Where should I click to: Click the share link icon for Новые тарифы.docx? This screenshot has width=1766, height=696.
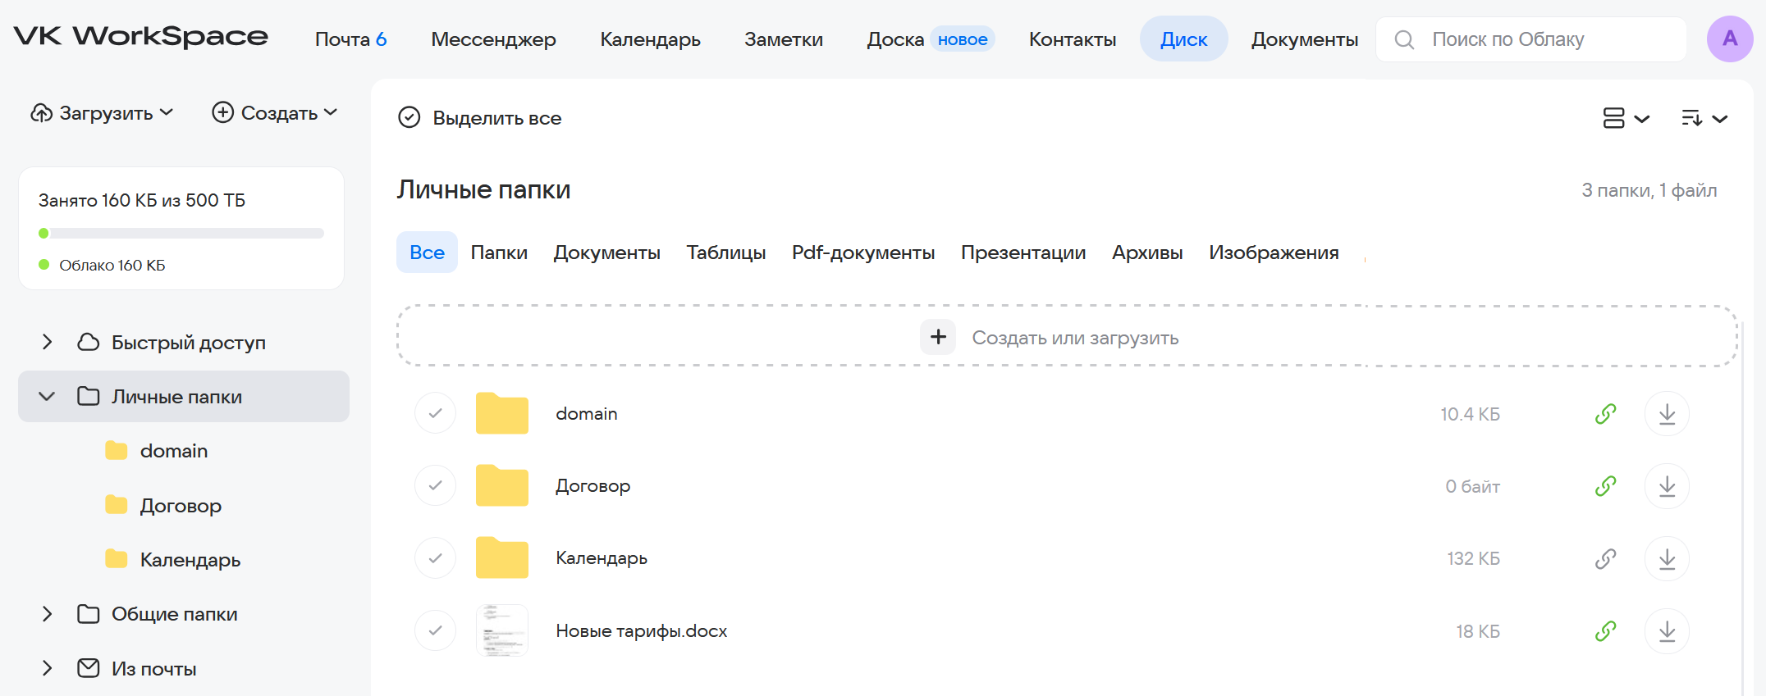coord(1605,631)
